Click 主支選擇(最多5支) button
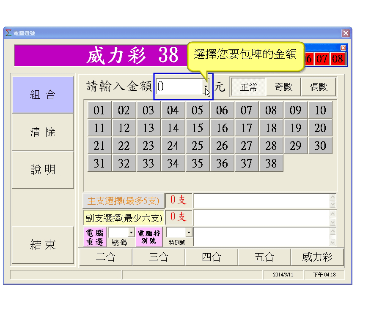Viewport: 382px width, 322px height. point(124,201)
